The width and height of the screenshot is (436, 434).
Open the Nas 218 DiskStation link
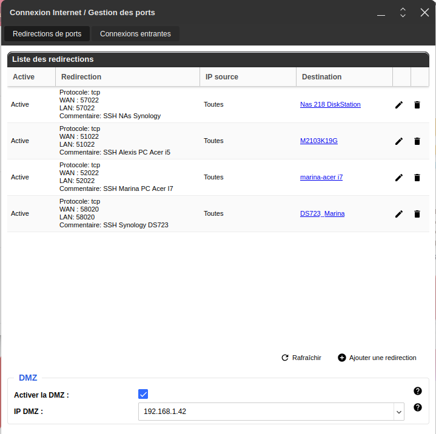click(x=330, y=104)
